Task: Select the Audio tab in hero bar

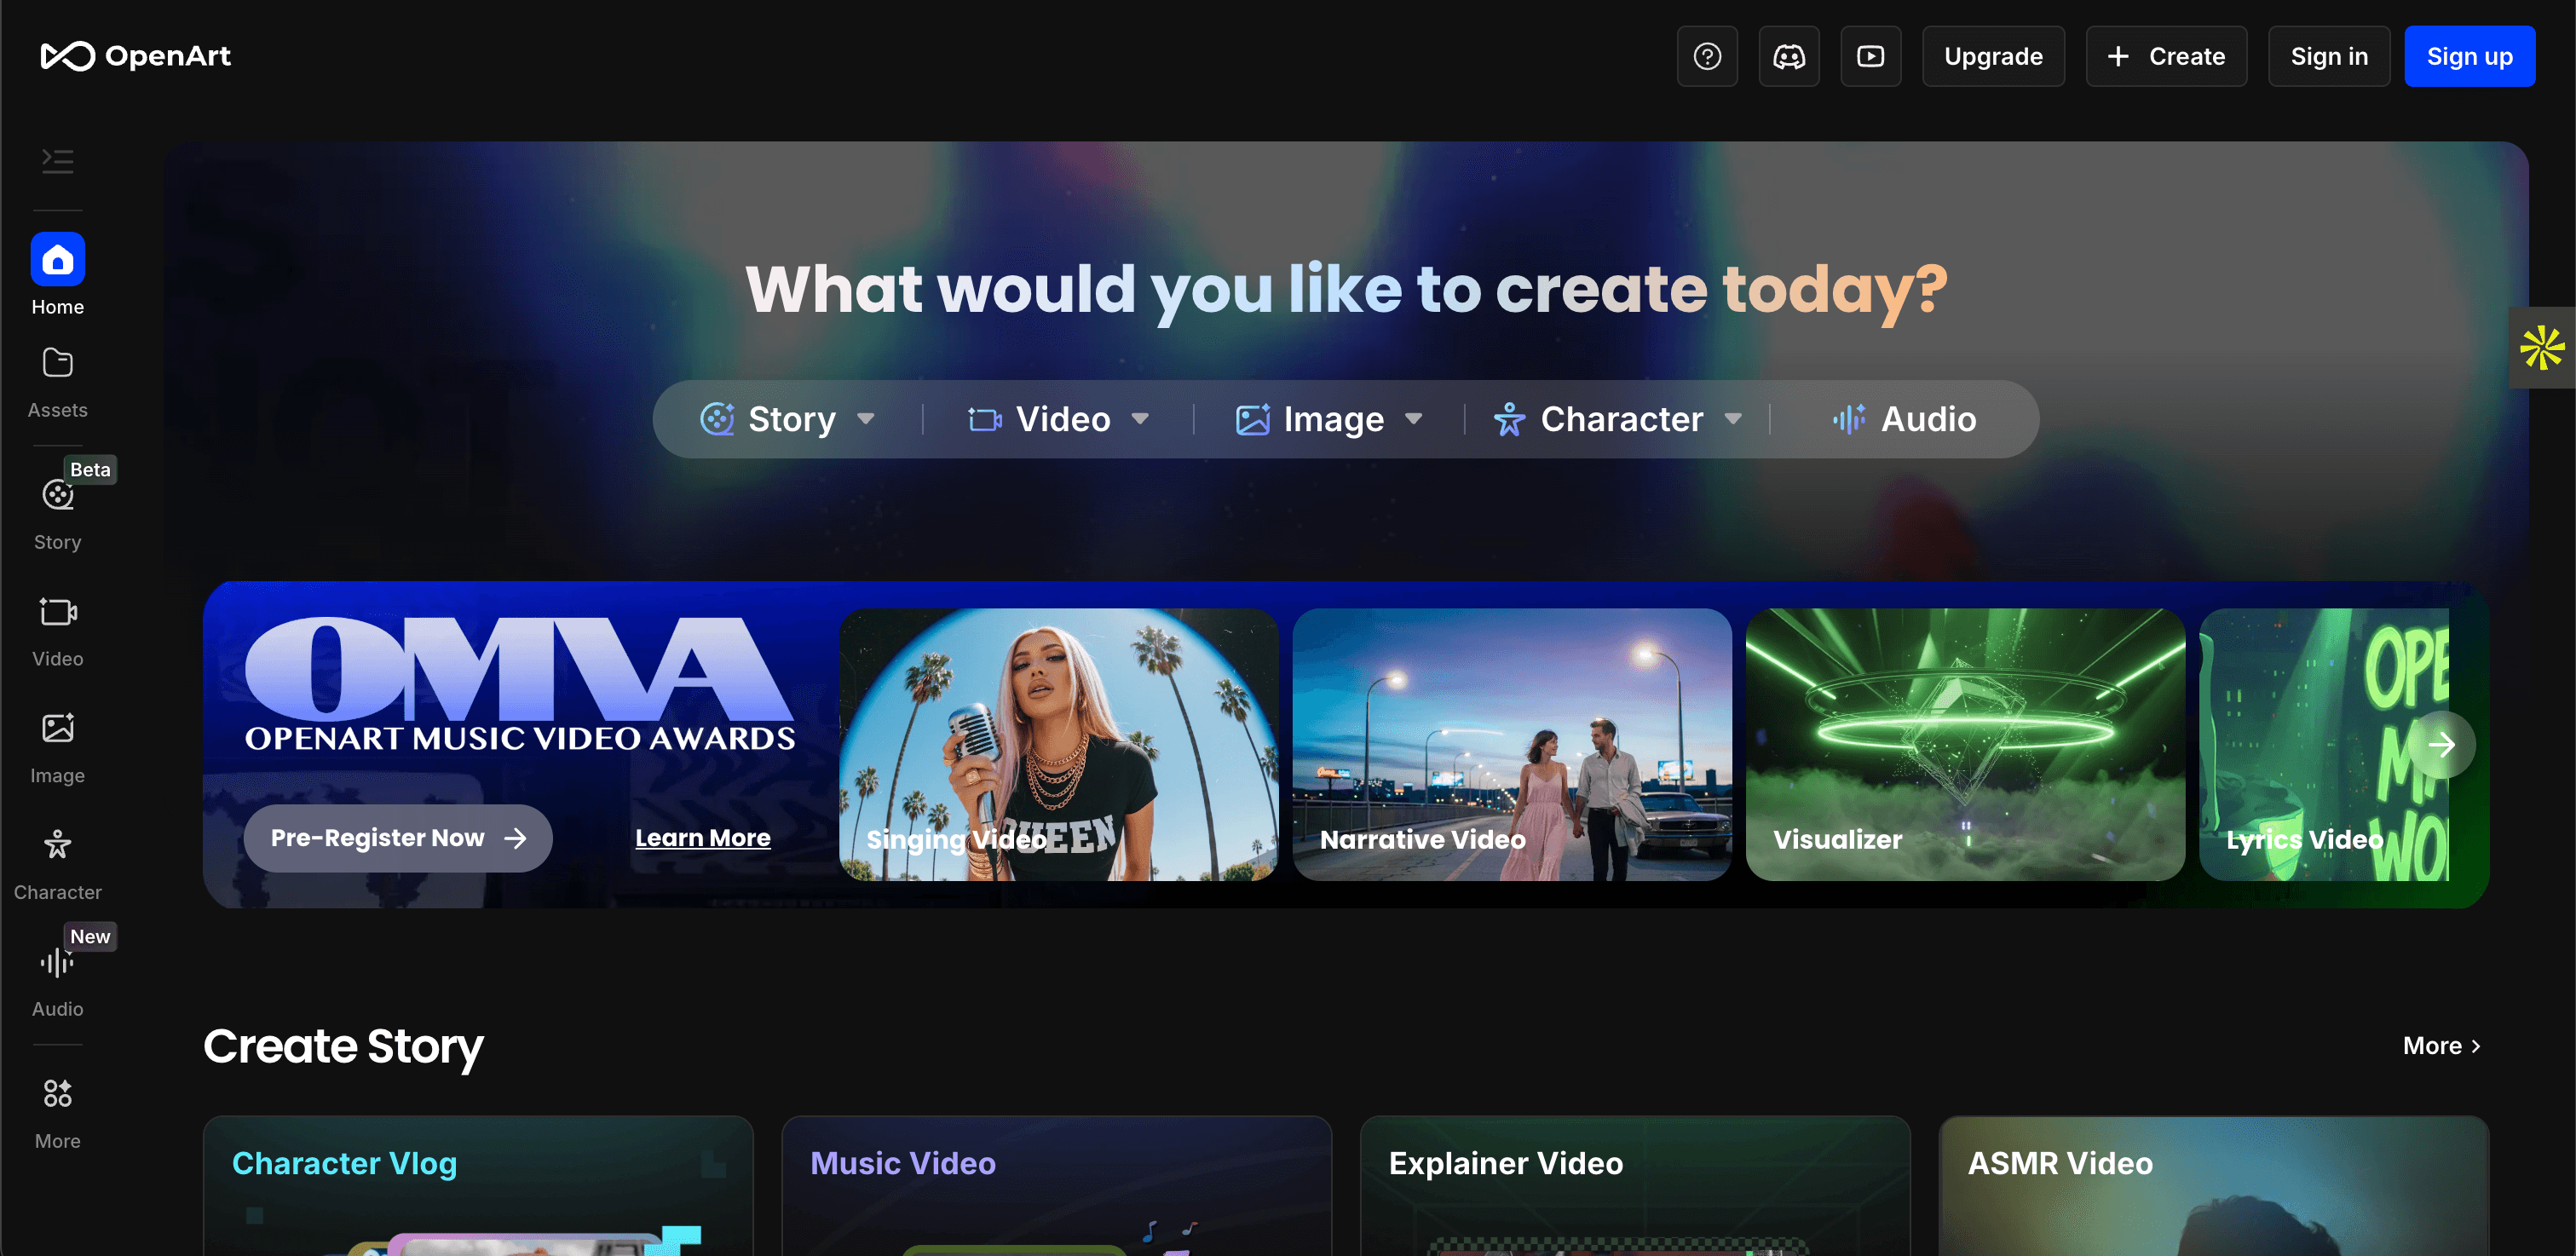Action: pyautogui.click(x=1904, y=419)
